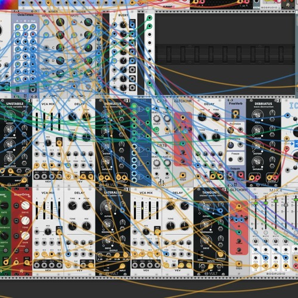Click Lateralus RESONANCE knob

pyautogui.click(x=107, y=225)
